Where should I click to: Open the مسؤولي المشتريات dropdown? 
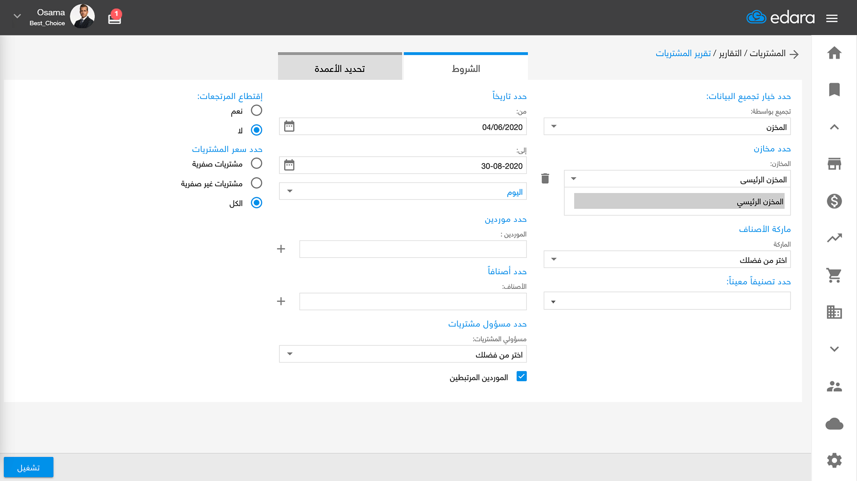pos(403,354)
